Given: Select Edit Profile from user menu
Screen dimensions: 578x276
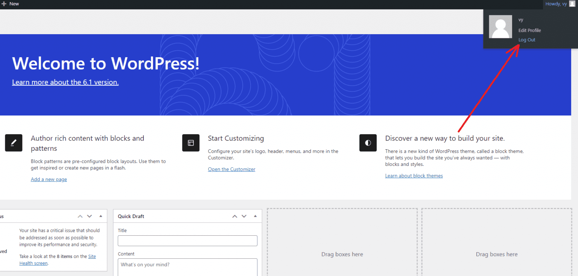Looking at the screenshot, I should [x=529, y=30].
